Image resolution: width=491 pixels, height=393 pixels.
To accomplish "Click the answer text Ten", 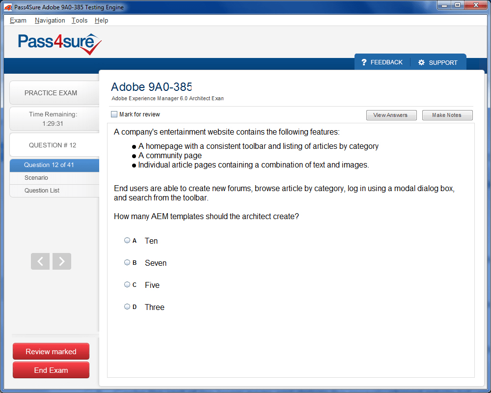I will pyautogui.click(x=151, y=241).
